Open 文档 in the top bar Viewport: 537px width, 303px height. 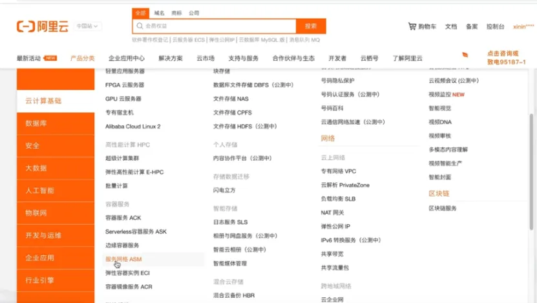pyautogui.click(x=451, y=26)
